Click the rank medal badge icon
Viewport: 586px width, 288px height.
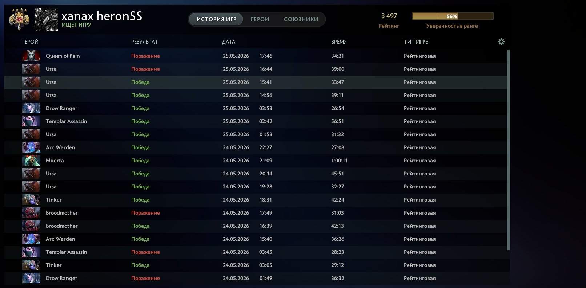click(19, 19)
